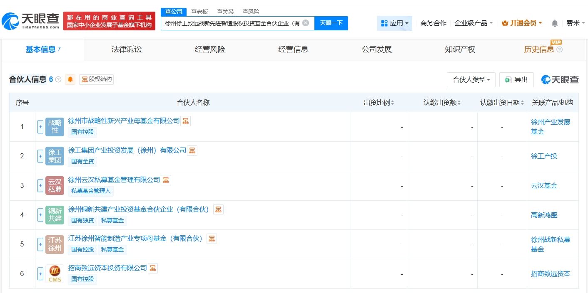
Task: Open 徐州铜新共建产业投资基金合伙企业 link
Action: tap(139, 209)
